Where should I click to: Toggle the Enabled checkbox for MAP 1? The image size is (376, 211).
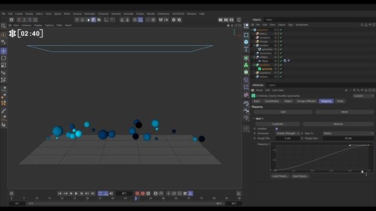[277, 129]
